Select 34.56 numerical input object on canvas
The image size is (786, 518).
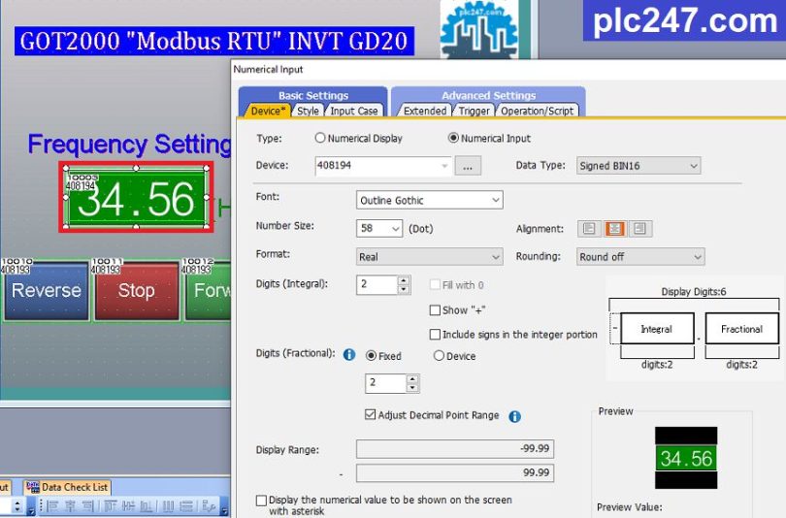(x=137, y=197)
